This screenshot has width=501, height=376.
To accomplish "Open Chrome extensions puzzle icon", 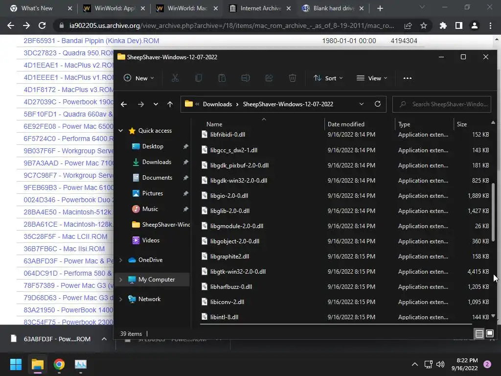I will pos(443,25).
